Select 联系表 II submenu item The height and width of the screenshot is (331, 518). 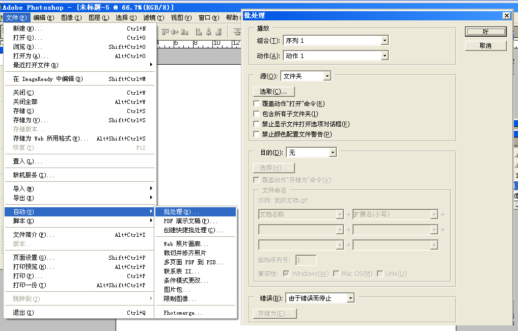tap(196, 271)
